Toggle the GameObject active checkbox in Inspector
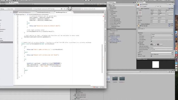This screenshot has width=178, height=100. point(141,4)
